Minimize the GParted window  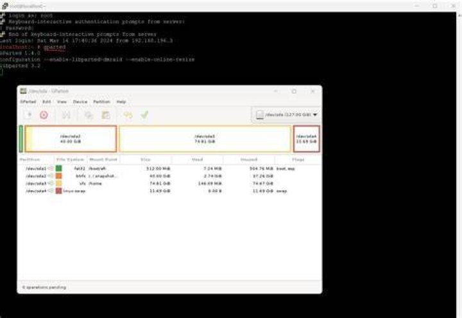pyautogui.click(x=276, y=91)
